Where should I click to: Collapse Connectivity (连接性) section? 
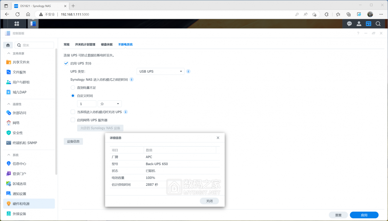8,104
